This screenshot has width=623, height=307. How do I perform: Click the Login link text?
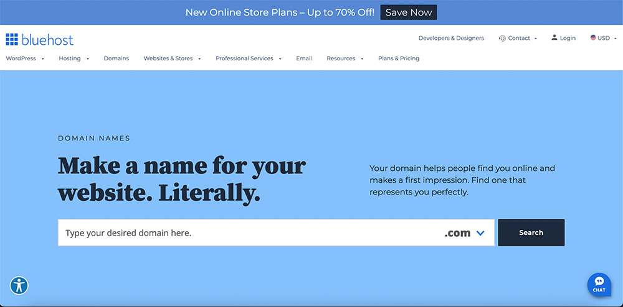pos(568,38)
